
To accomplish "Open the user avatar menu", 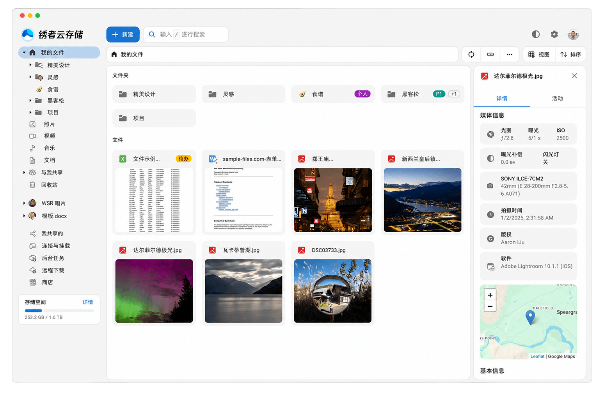I will click(573, 34).
